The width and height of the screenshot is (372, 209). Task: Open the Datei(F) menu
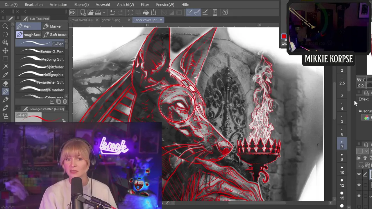click(11, 5)
